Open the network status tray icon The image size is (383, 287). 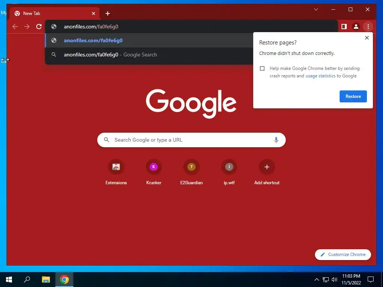[326, 280]
